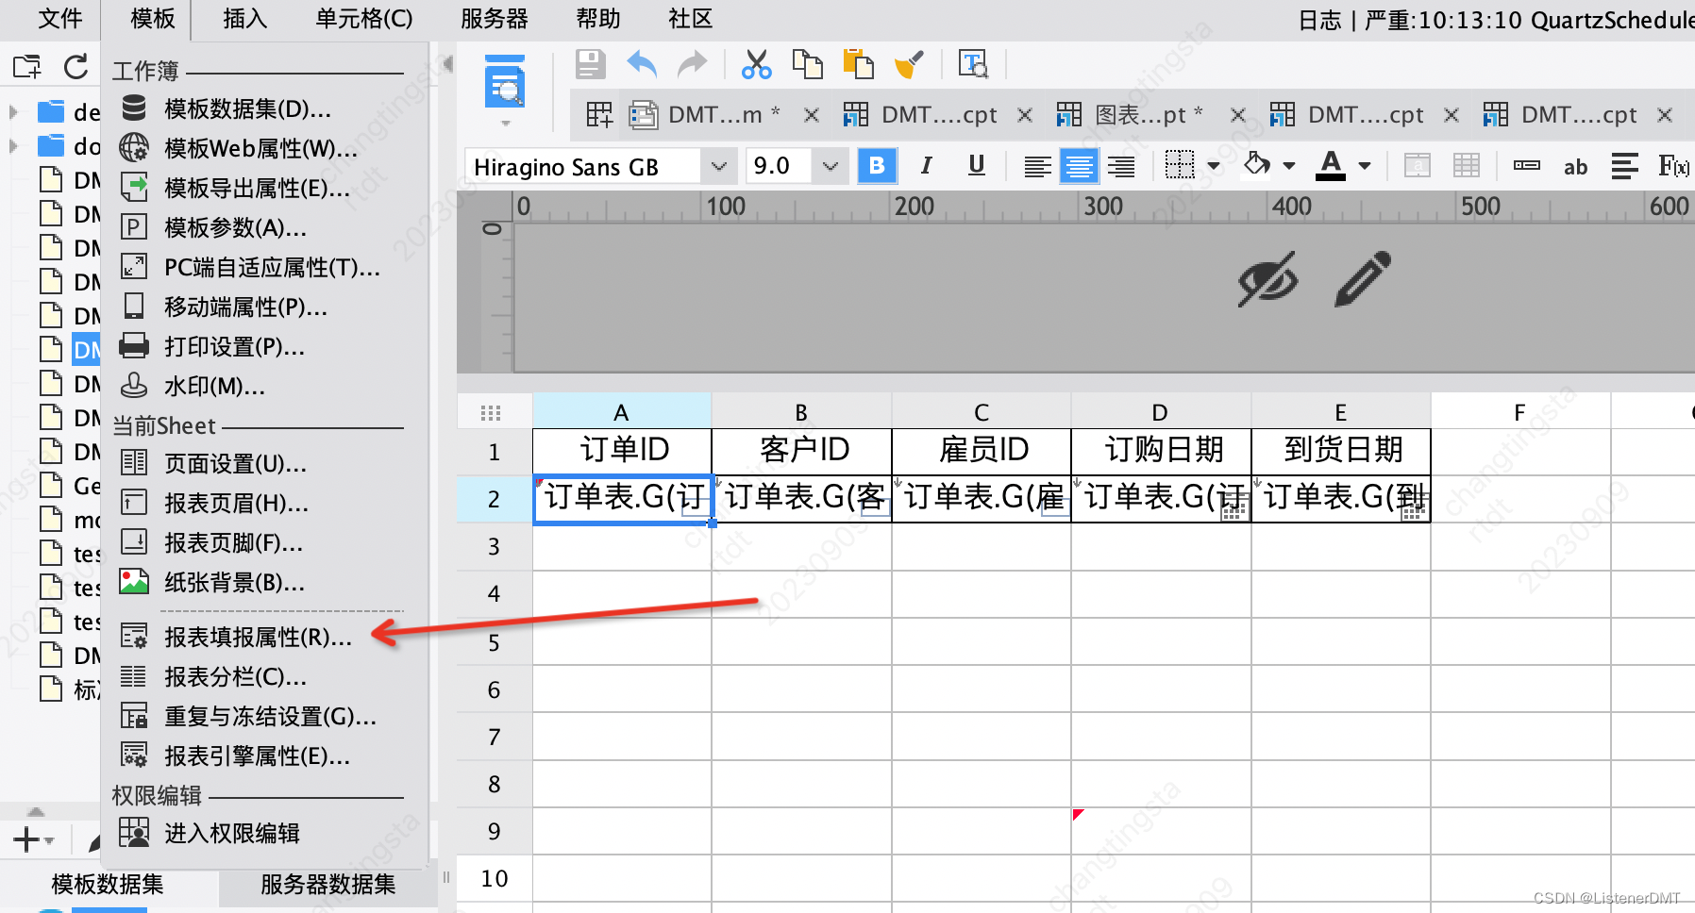Expand the font color dropdown arrow

click(1365, 166)
